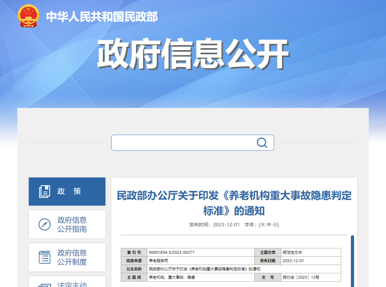The width and height of the screenshot is (386, 287).
Task: Click the blue article scrollbar
Action: coord(352,261)
